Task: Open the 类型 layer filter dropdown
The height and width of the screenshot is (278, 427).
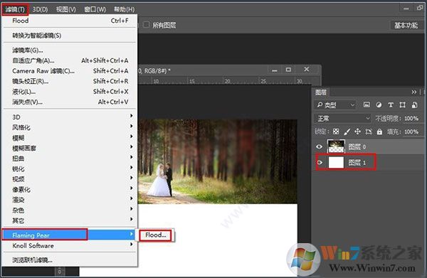Action: pyautogui.click(x=335, y=105)
